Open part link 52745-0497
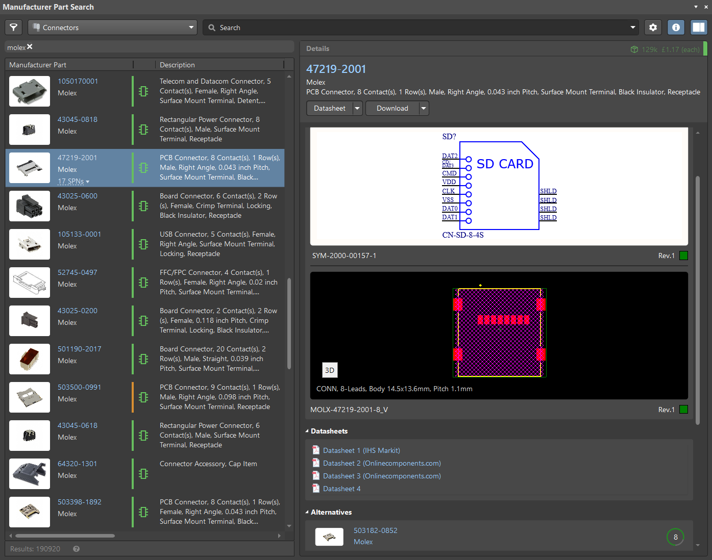 pyautogui.click(x=78, y=272)
